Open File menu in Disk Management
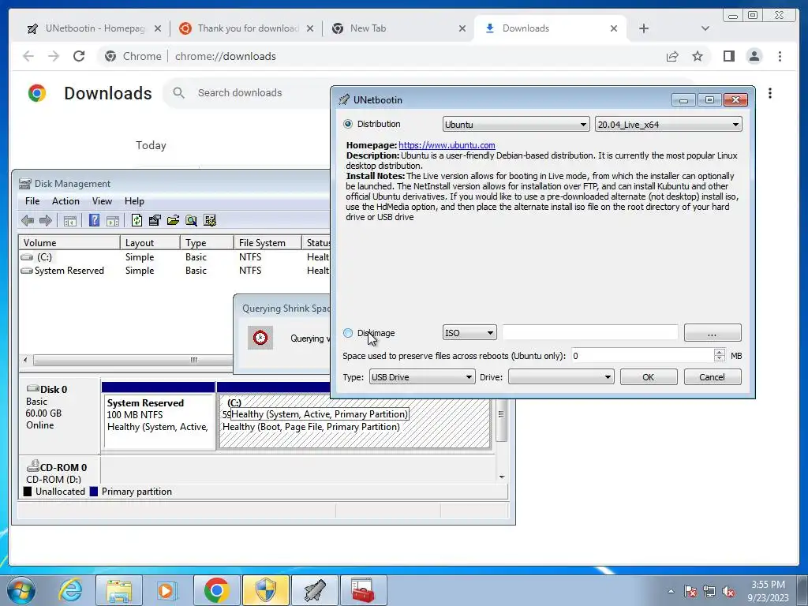This screenshot has width=808, height=606. coord(32,201)
